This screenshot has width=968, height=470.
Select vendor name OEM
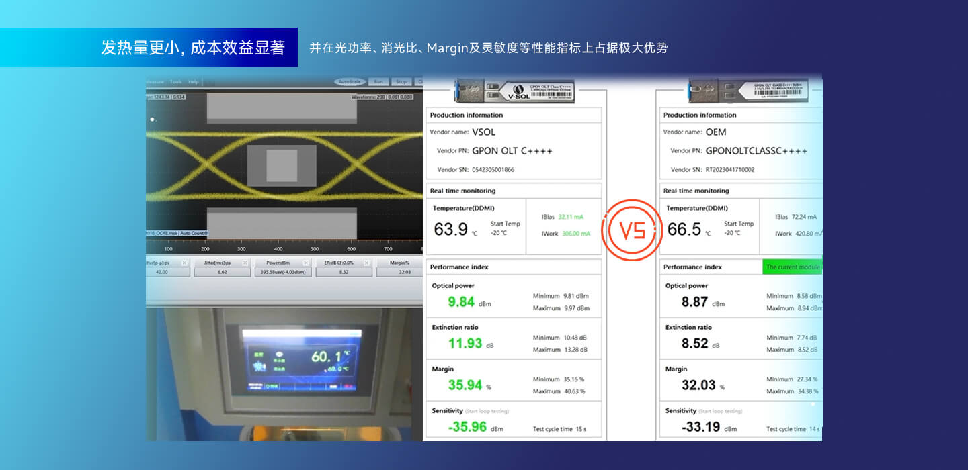coord(716,132)
